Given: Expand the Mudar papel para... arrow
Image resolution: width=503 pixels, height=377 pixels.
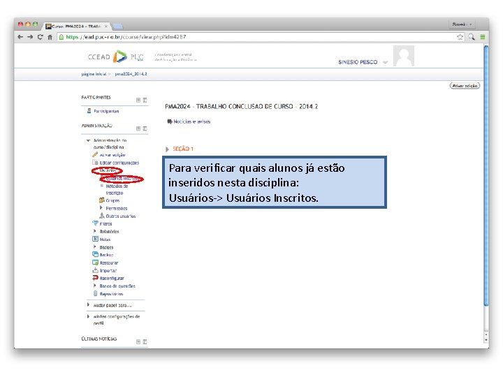Looking at the screenshot, I should tap(88, 305).
